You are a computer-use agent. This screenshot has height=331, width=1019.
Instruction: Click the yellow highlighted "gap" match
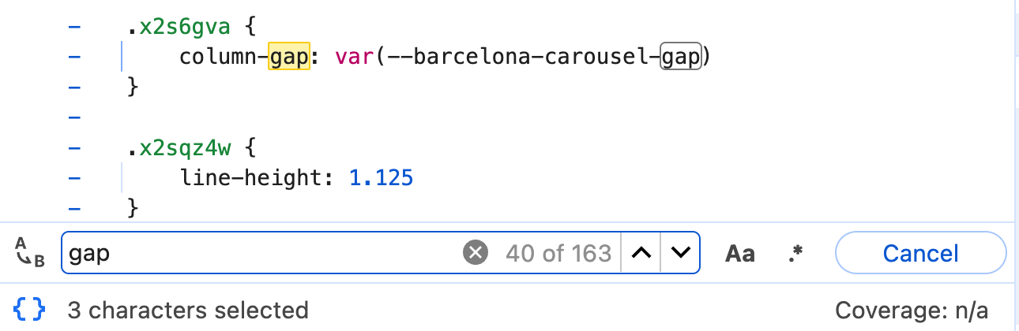click(289, 58)
